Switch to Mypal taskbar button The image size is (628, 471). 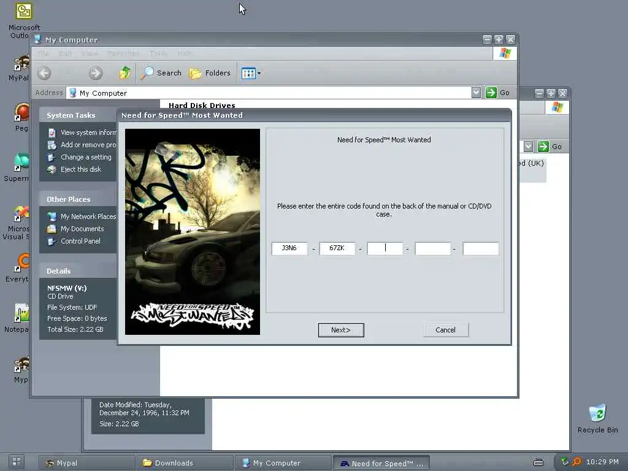coord(86,463)
